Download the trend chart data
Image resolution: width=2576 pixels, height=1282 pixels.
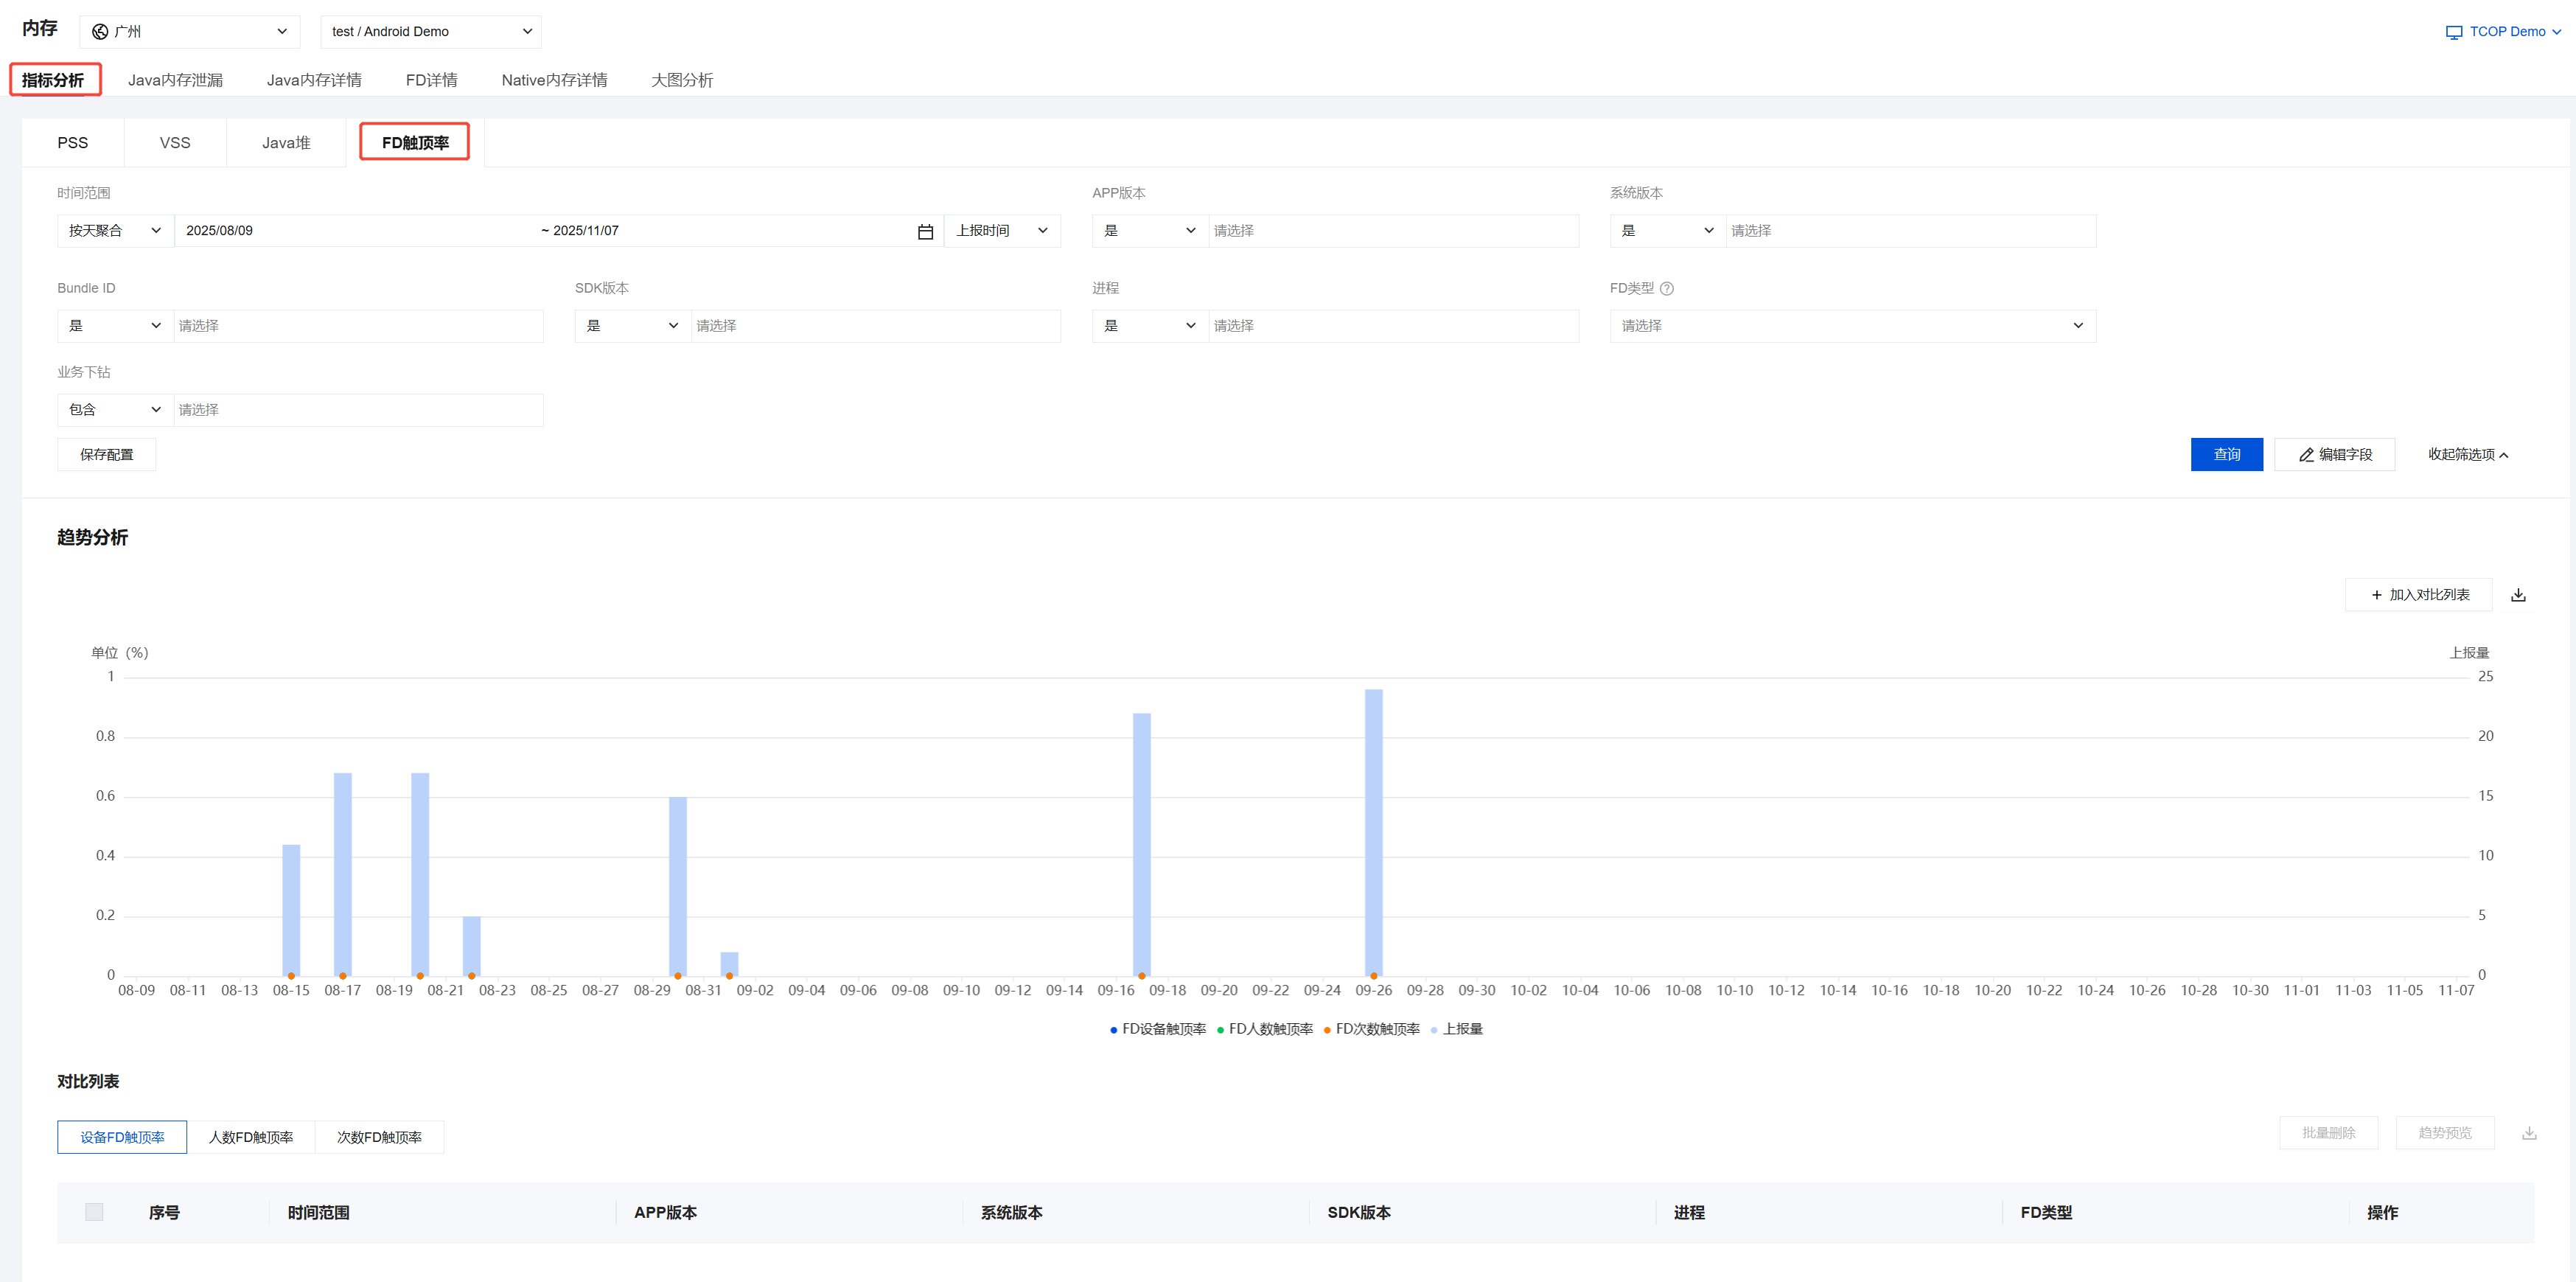2518,595
